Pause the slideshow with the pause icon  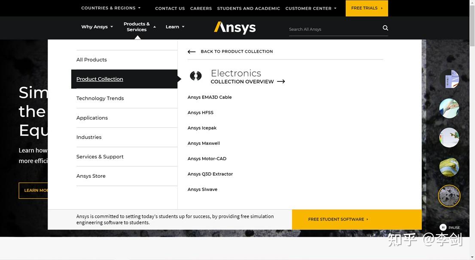coord(443,227)
